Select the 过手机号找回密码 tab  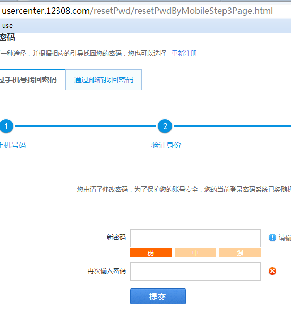tap(32, 80)
